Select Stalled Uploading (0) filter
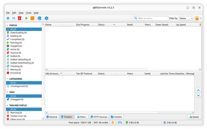Image resolution: width=207 pixels, height=129 pixels. tap(24, 60)
